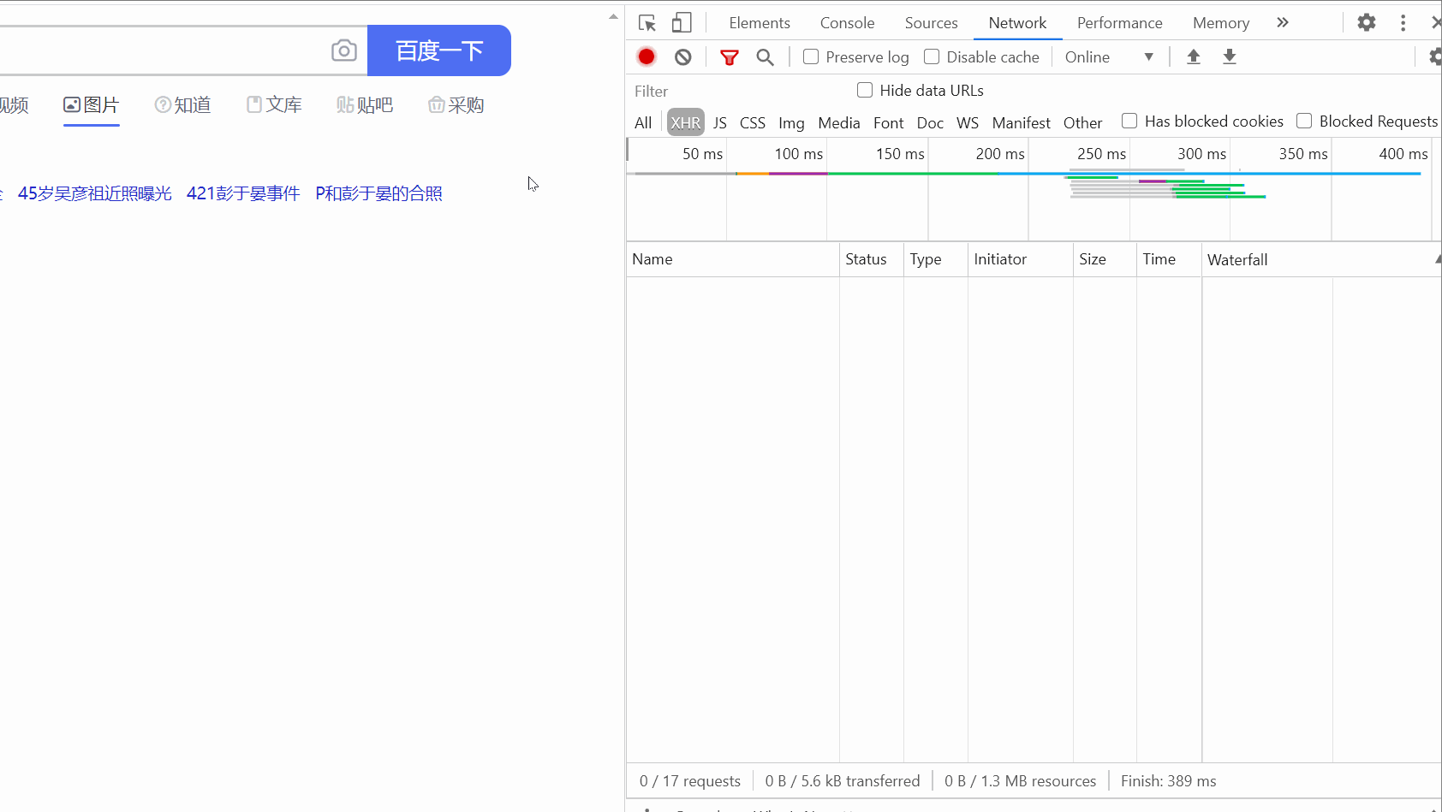Click the inspect element picker icon

point(647,23)
